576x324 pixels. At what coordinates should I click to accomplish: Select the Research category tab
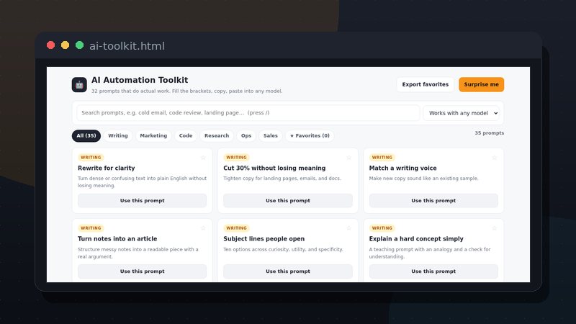pos(217,135)
